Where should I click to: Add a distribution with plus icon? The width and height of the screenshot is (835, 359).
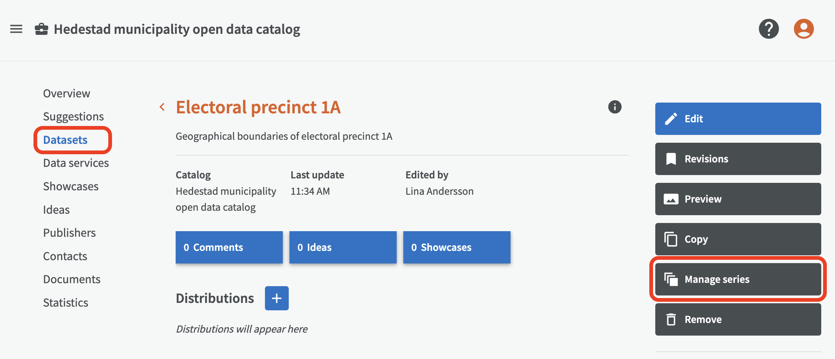[276, 298]
